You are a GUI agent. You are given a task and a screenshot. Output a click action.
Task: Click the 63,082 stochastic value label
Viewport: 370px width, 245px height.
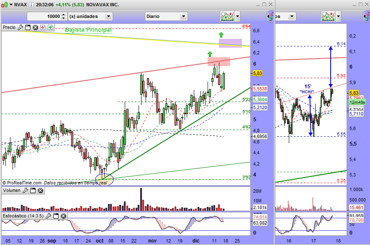pyautogui.click(x=260, y=223)
